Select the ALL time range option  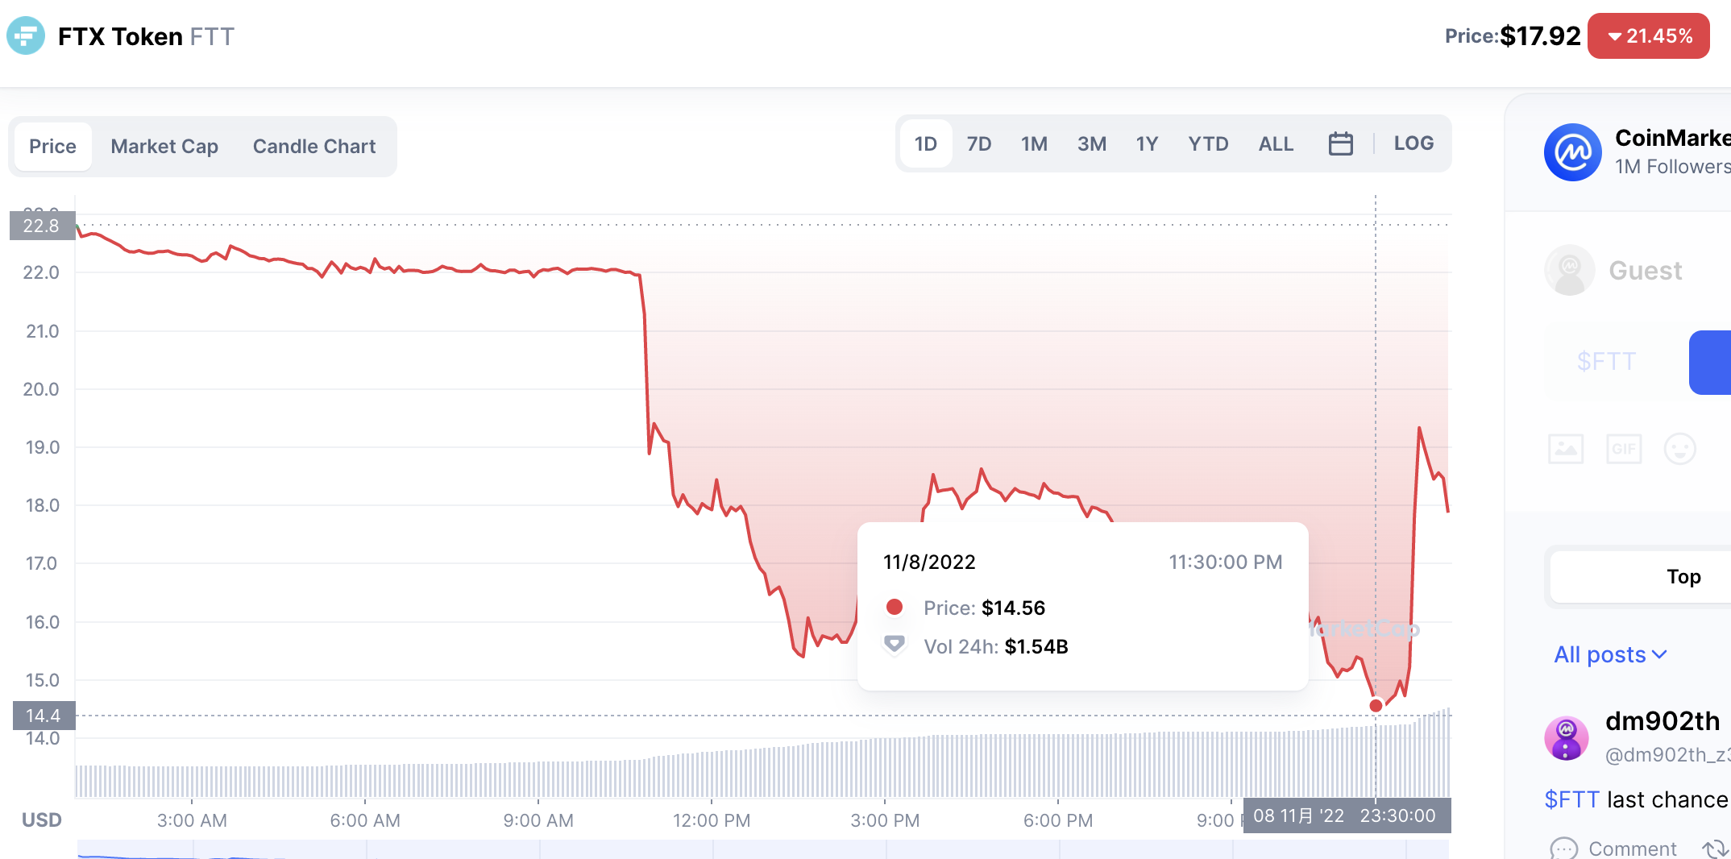pyautogui.click(x=1276, y=144)
